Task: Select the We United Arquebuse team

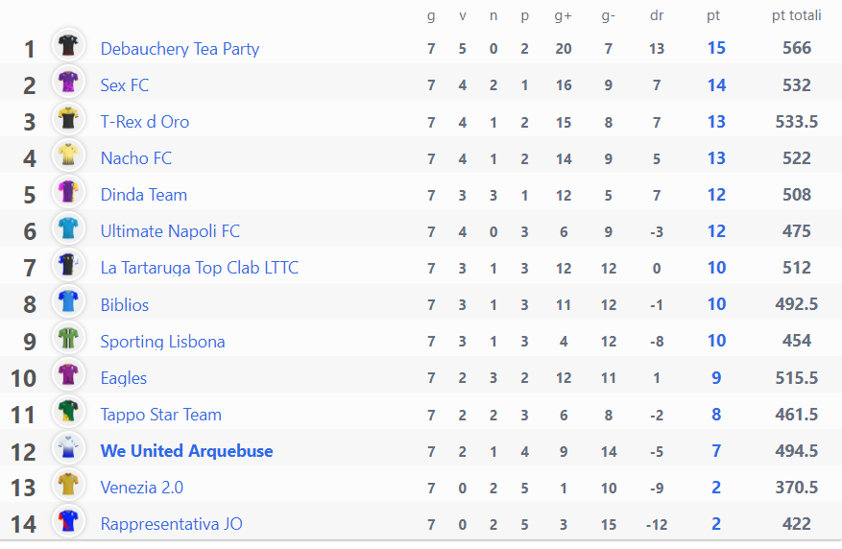Action: (186, 451)
